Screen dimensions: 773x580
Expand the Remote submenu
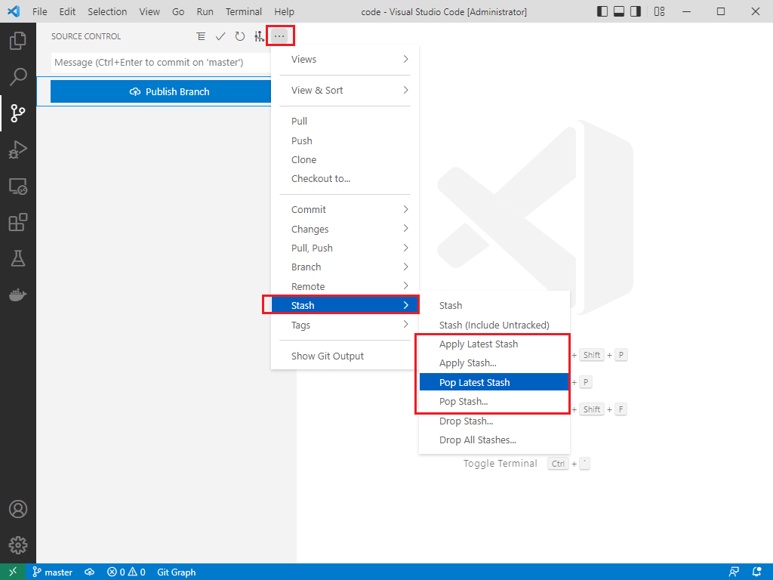click(x=344, y=286)
